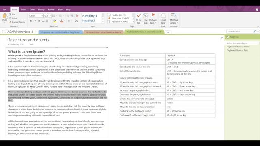Expand the Styles gallery more arrow
Image resolution: width=260 pixels, height=146 pixels.
click(x=103, y=21)
